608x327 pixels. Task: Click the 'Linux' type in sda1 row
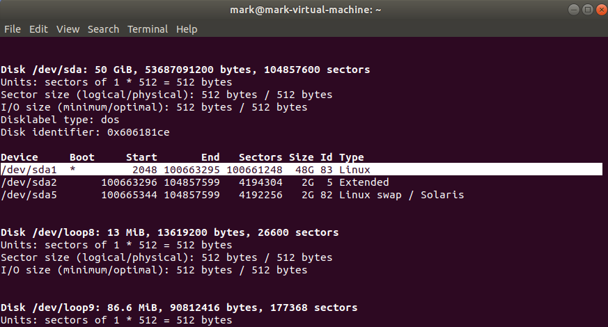[x=354, y=170]
